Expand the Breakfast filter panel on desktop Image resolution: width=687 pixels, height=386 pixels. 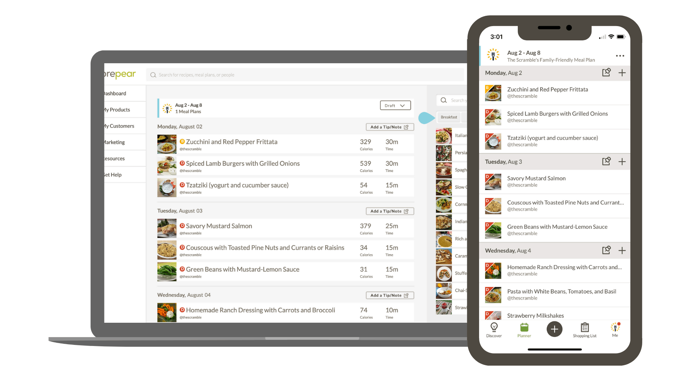coord(448,117)
